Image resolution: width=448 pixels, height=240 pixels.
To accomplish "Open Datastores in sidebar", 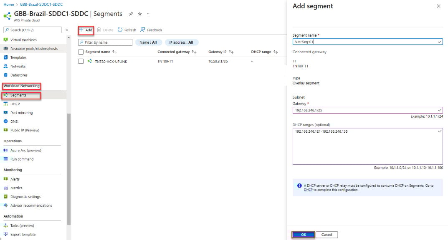I will pos(19,75).
